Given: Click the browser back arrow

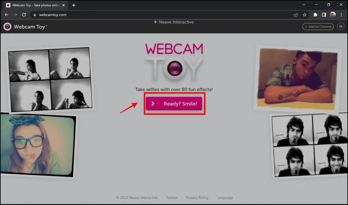Looking at the screenshot, I should 7,15.
